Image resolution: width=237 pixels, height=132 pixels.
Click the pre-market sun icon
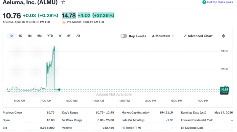tap(64, 22)
